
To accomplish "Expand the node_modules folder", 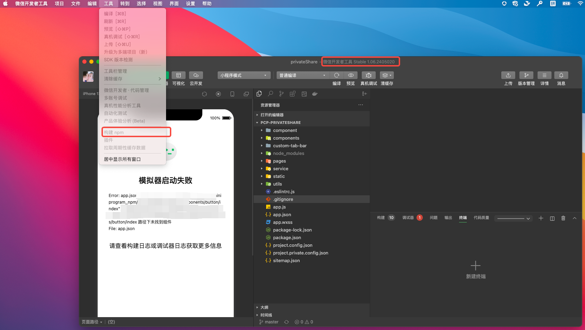I will point(312,154).
